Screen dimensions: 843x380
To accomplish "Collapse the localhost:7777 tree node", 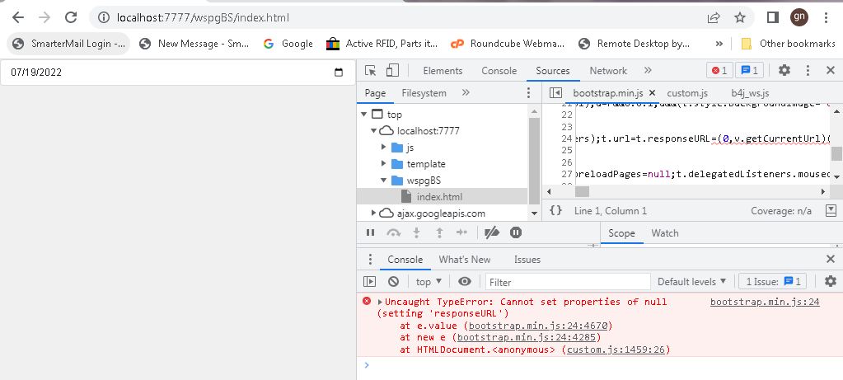I will pyautogui.click(x=373, y=130).
